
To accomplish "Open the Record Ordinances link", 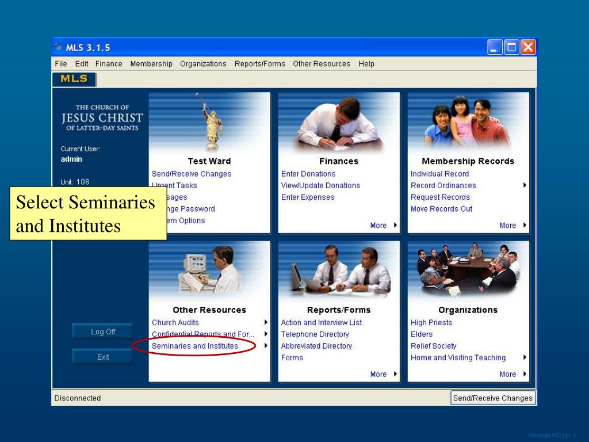I will (443, 186).
